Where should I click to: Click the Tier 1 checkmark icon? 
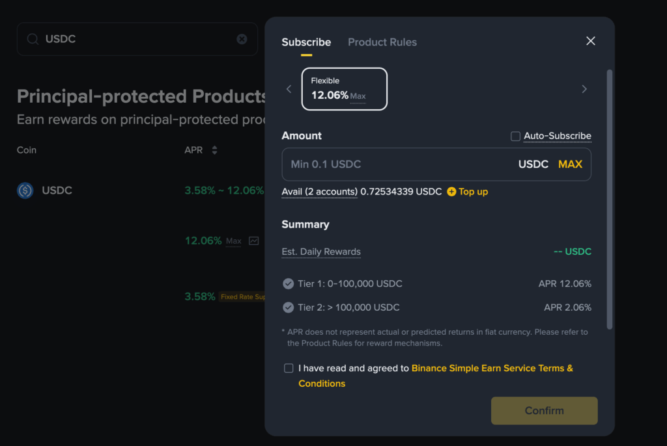(288, 283)
